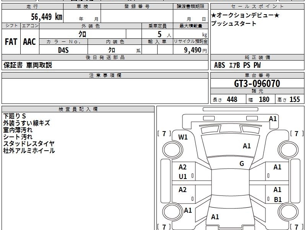Click the G mark on the windshield
This screenshot has width=306, height=230.
(242, 163)
